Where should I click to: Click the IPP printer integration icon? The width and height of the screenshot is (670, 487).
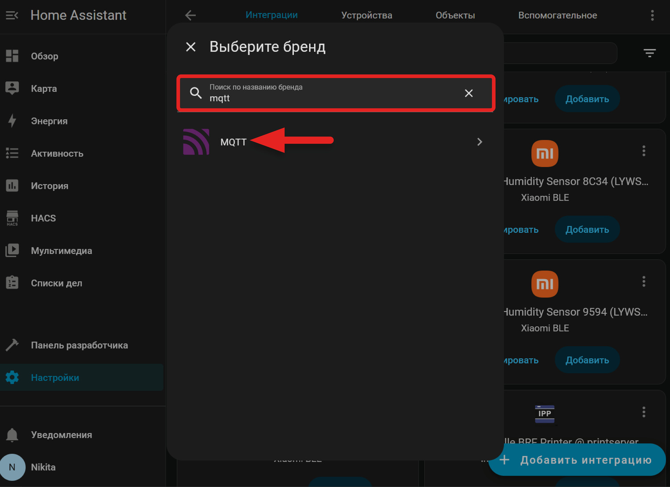coord(544,414)
